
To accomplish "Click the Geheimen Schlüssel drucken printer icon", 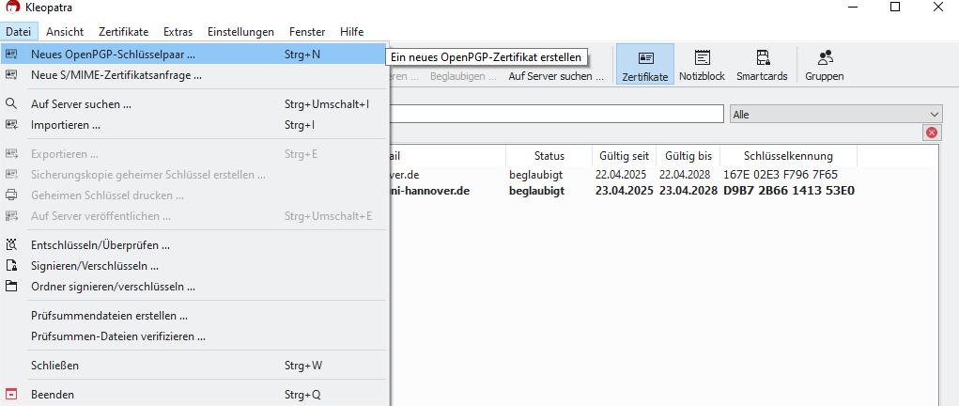I will coord(11,195).
